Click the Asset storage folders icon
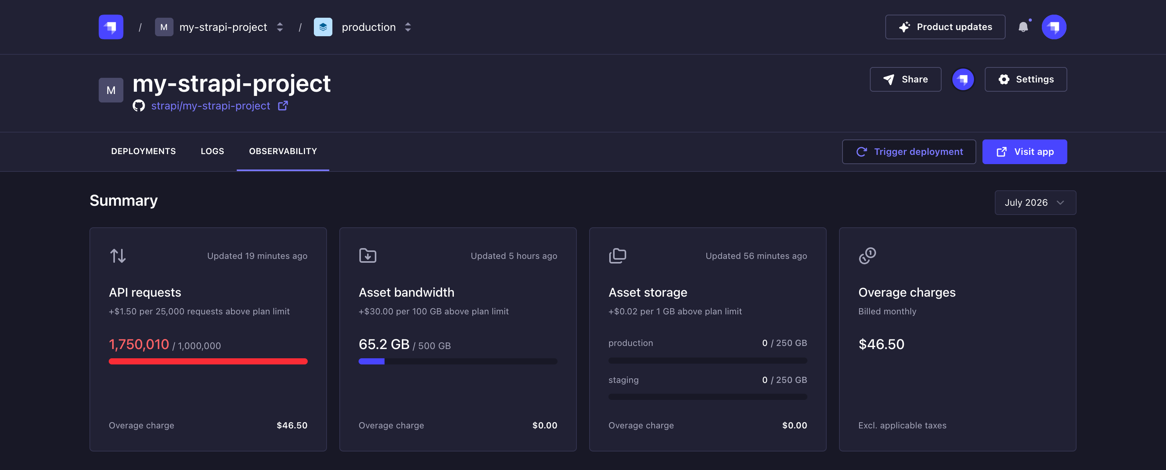The width and height of the screenshot is (1166, 470). [617, 255]
